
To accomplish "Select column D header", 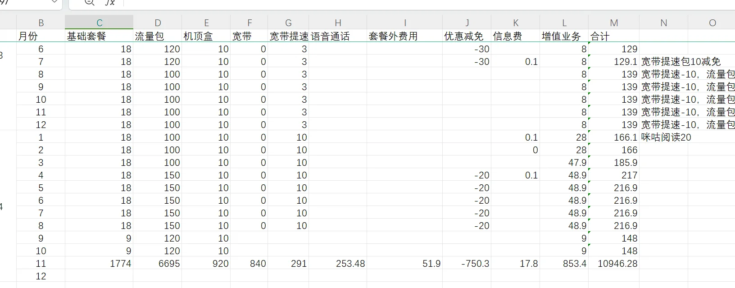I will pyautogui.click(x=158, y=23).
